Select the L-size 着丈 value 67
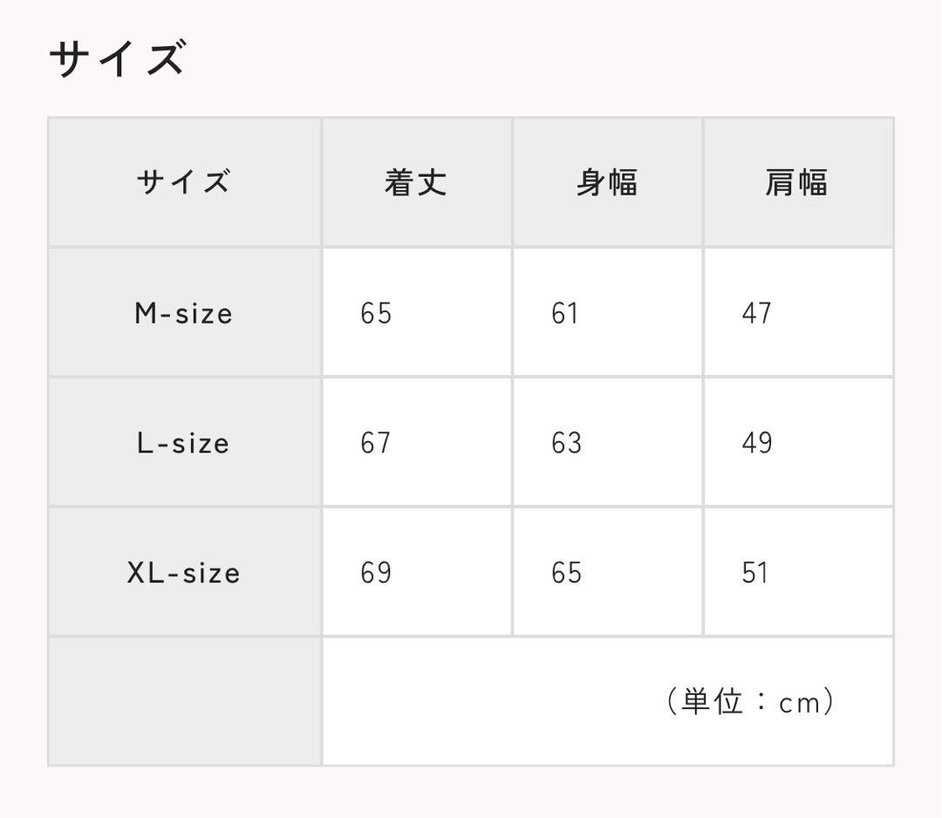The width and height of the screenshot is (942, 818). [x=376, y=443]
